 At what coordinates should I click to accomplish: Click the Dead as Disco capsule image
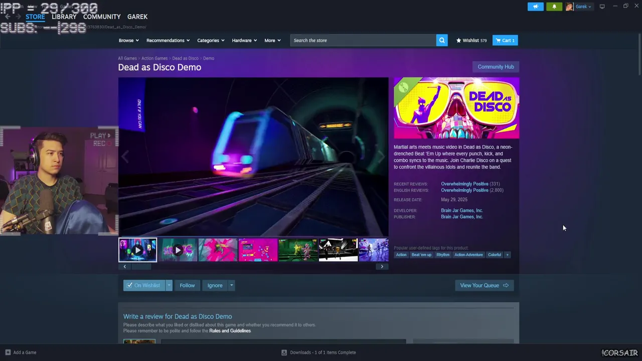(456, 108)
